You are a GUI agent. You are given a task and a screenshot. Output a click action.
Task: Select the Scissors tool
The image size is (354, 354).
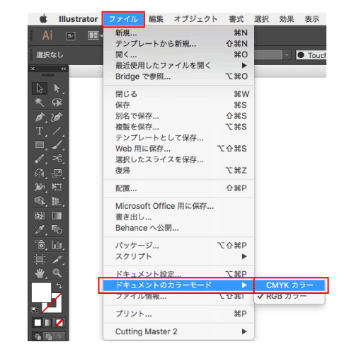pyautogui.click(x=57, y=159)
